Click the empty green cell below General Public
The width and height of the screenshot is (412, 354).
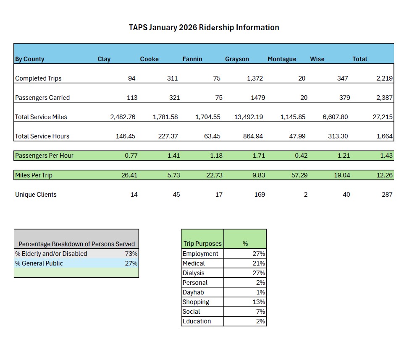[76, 273]
